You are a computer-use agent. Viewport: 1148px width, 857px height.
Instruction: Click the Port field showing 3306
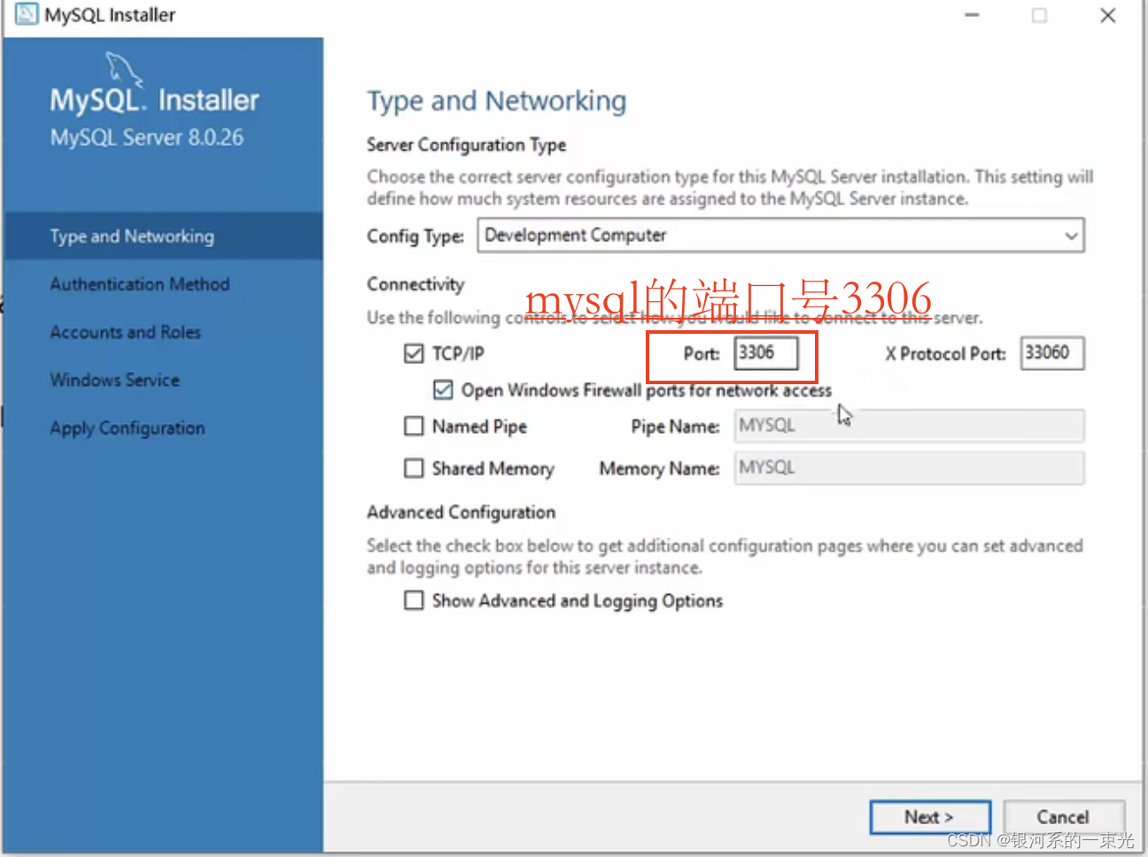point(766,353)
